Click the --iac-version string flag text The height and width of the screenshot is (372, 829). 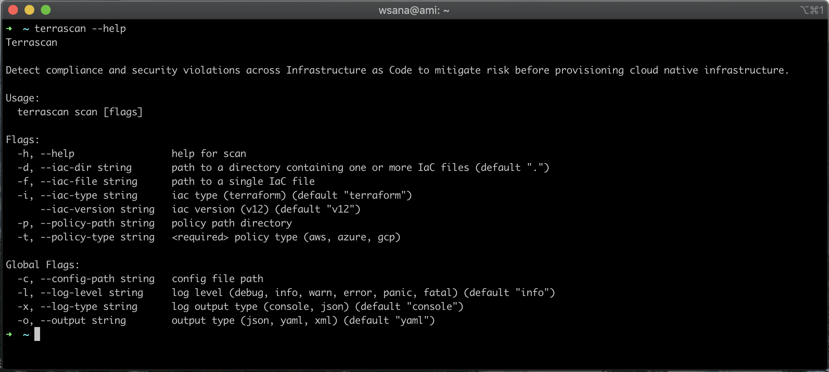(x=97, y=209)
